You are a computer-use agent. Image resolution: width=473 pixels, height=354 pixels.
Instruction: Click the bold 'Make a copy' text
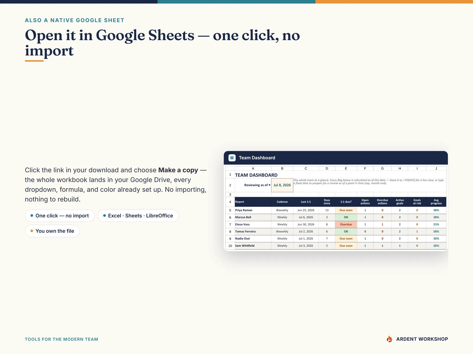pos(178,170)
